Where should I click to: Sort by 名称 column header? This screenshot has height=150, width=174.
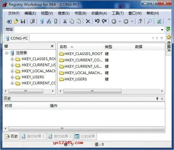81,47
